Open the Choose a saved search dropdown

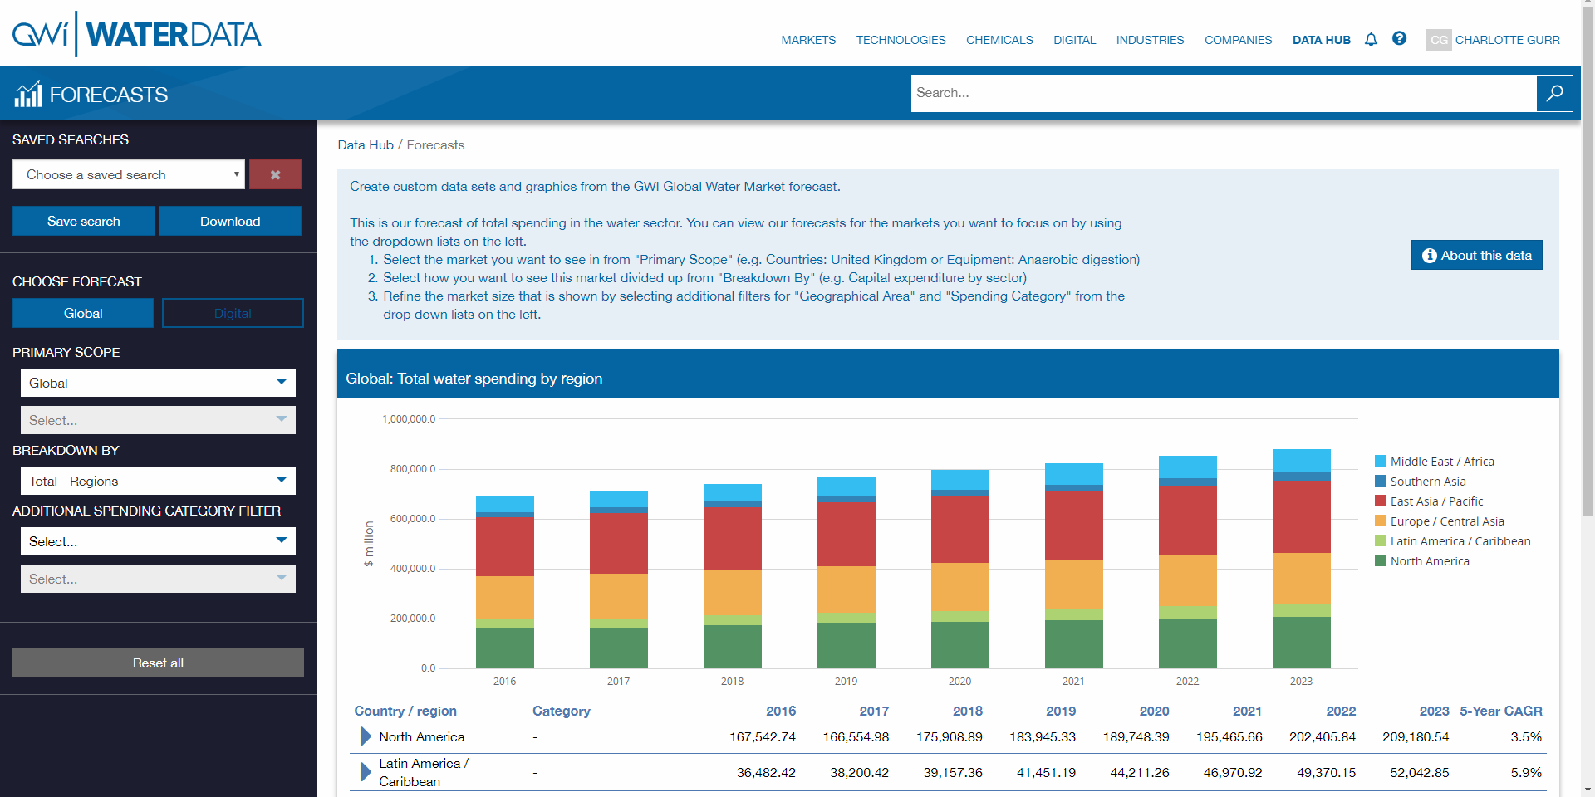[x=128, y=174]
